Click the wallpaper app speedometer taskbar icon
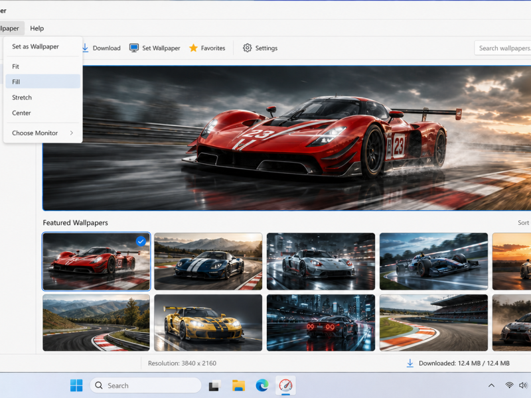The image size is (531, 398). (x=285, y=385)
